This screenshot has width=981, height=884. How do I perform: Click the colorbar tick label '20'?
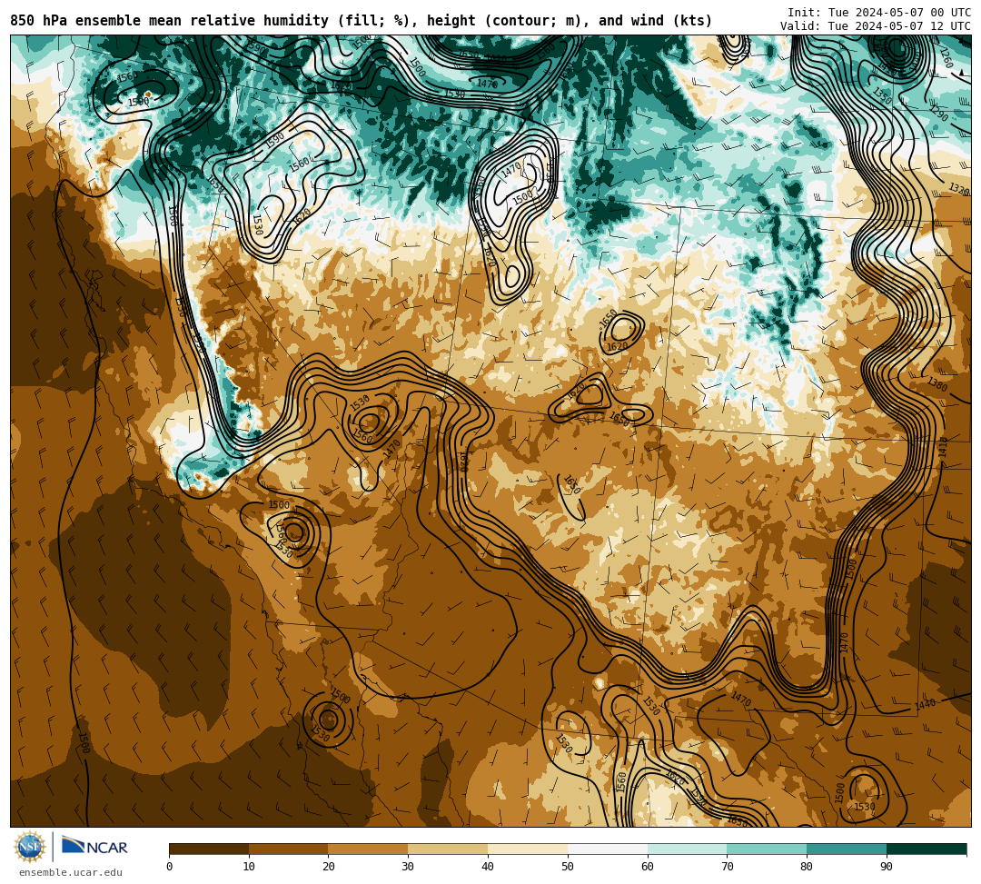click(x=329, y=867)
